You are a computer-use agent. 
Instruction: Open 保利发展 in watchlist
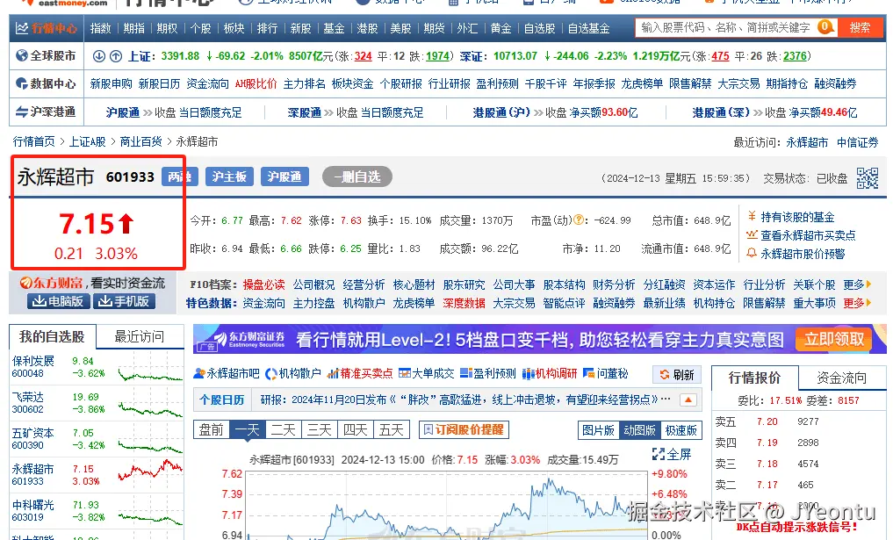point(33,361)
